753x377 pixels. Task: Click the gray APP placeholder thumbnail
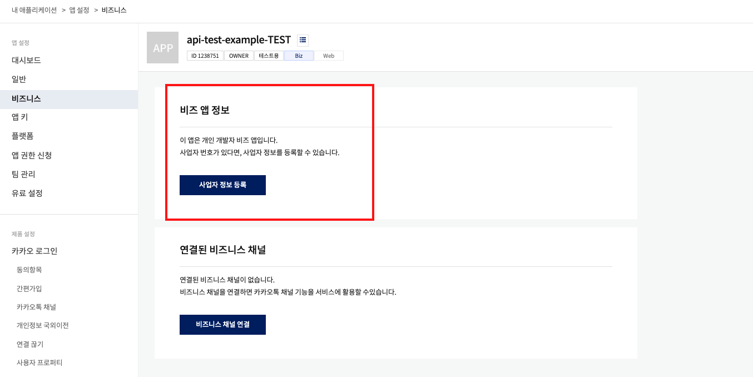(162, 47)
